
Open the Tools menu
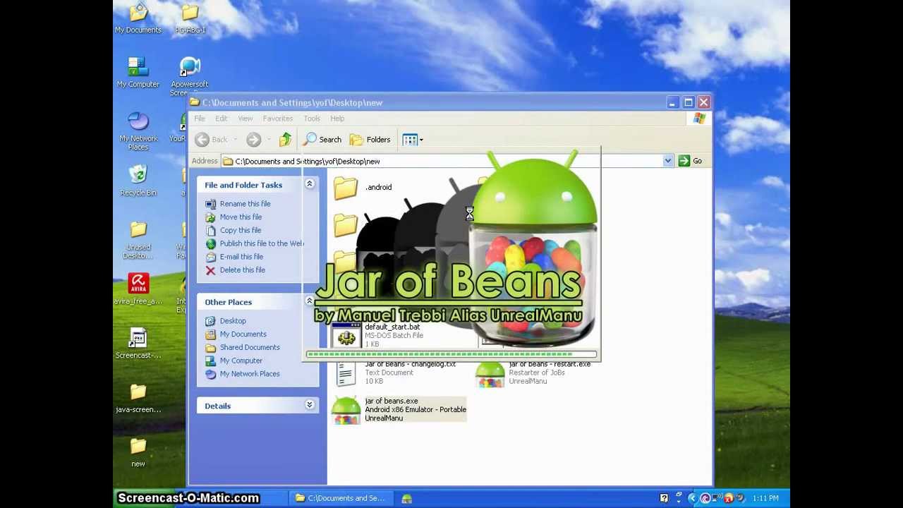[311, 119]
